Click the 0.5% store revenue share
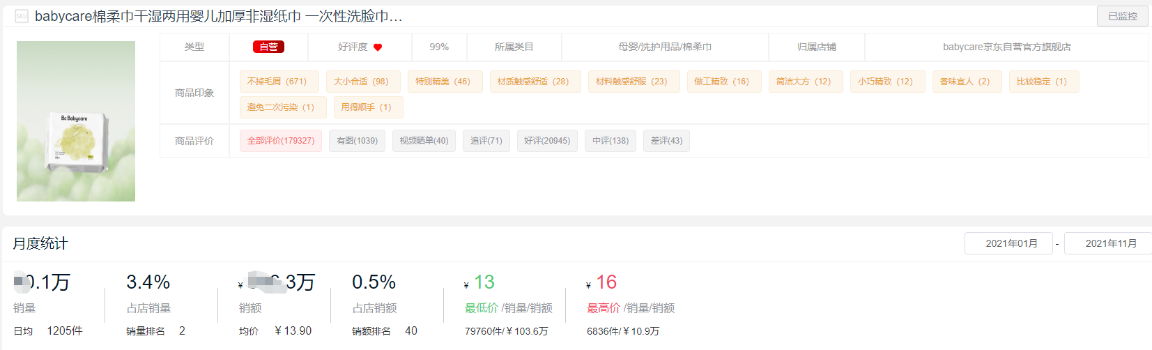Viewport: 1152px width, 350px height. (x=374, y=282)
